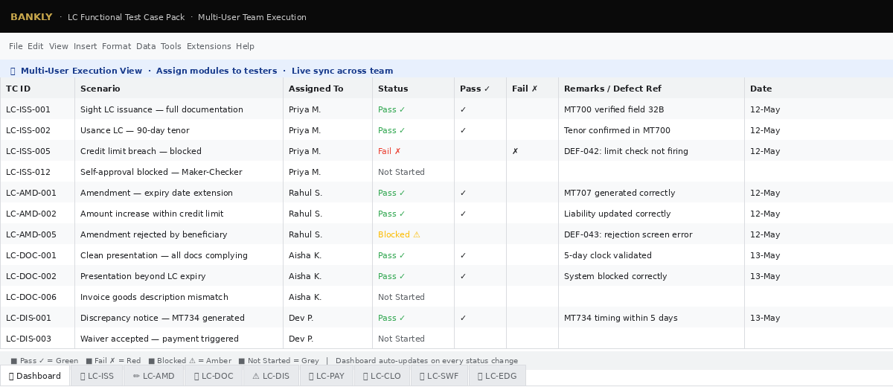Click the BANKLY logo text
The height and width of the screenshot is (387, 893).
tap(31, 17)
